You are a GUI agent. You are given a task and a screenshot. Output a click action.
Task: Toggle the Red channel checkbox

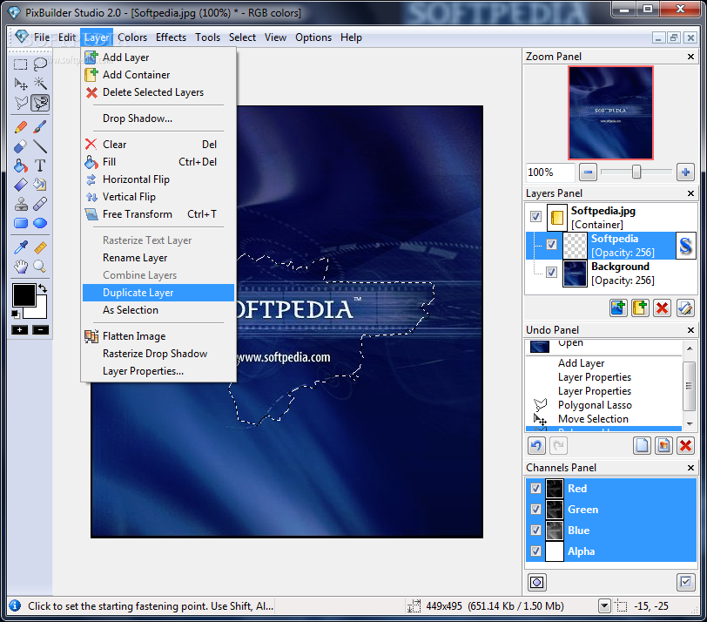point(535,489)
